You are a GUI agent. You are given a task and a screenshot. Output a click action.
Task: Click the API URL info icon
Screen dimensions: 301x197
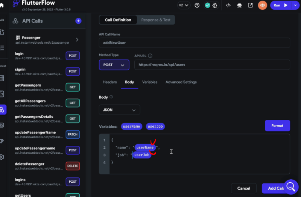tap(150, 56)
